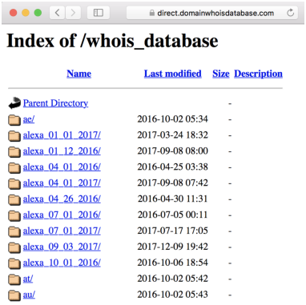Image resolution: width=306 pixels, height=305 pixels.
Task: Sort listing by Description header
Action: (x=258, y=74)
